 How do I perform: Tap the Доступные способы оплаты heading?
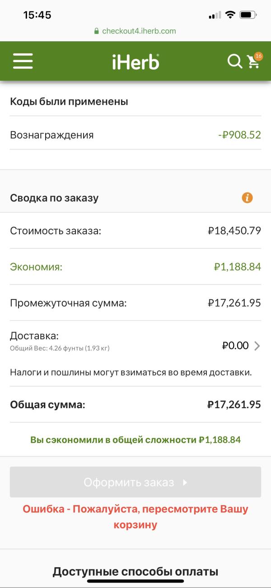tap(135, 571)
